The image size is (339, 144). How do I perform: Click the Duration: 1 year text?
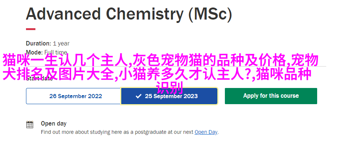[48, 43]
